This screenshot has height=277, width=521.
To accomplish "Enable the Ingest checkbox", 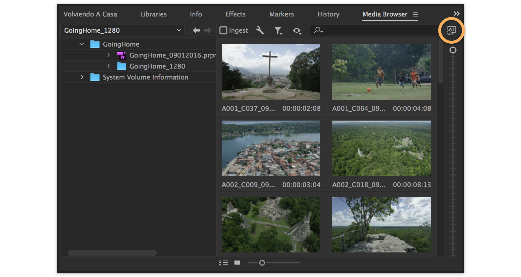I will (223, 30).
